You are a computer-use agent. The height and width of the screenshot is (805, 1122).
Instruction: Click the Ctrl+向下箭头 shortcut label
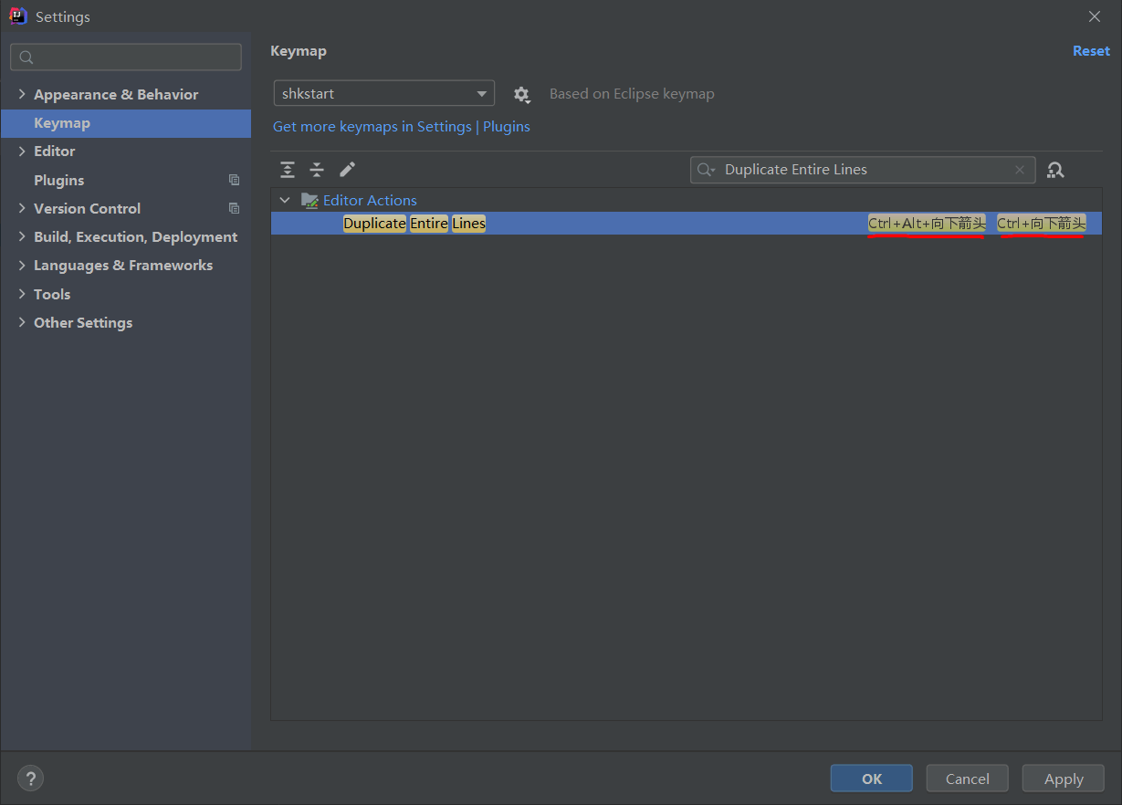(1042, 224)
